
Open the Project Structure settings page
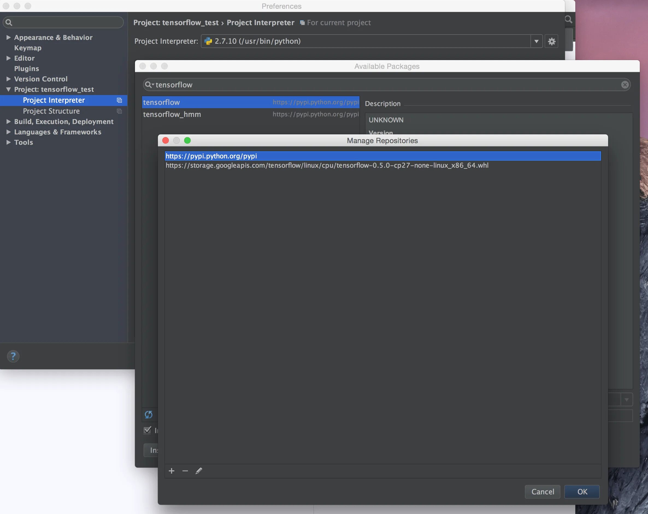tap(51, 111)
